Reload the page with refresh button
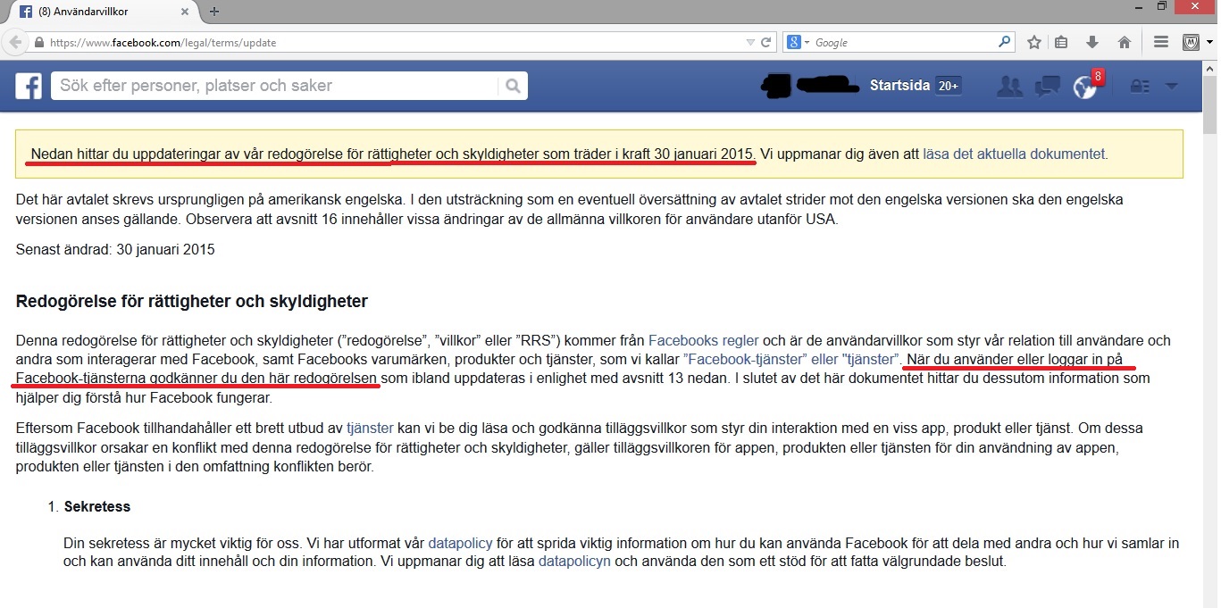 coord(765,42)
